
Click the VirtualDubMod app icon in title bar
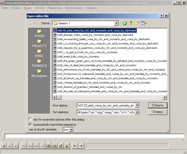(x=2, y=3)
